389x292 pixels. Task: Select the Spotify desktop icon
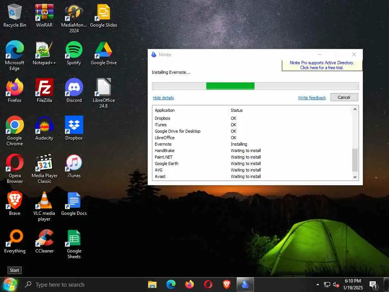tap(74, 53)
